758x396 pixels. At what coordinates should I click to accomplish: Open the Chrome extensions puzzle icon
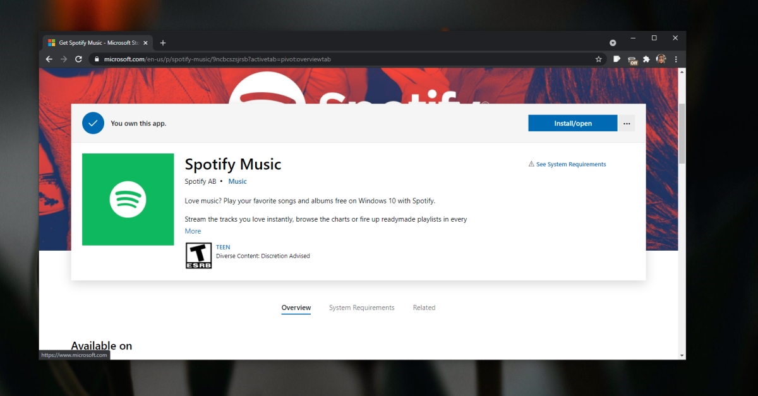[646, 59]
